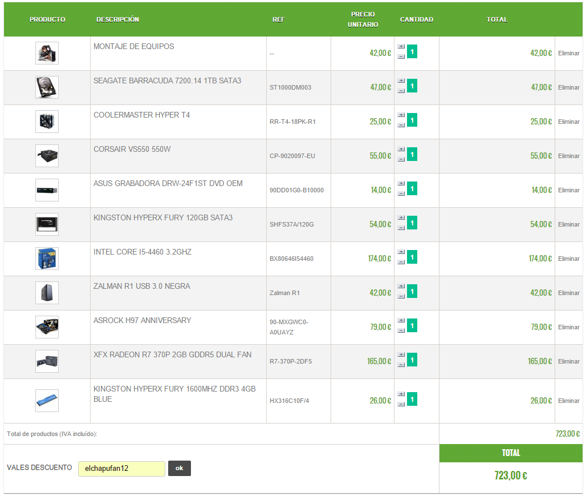Open Zalman R1 case thumbnail
This screenshot has width=586, height=496.
pyautogui.click(x=47, y=293)
